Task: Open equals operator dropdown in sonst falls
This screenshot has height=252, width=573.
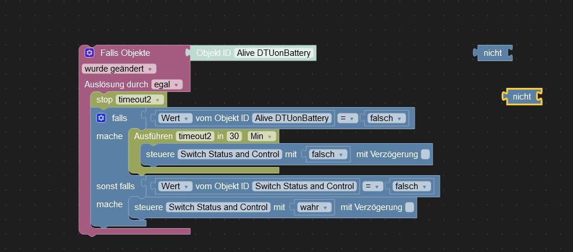Action: (373, 186)
